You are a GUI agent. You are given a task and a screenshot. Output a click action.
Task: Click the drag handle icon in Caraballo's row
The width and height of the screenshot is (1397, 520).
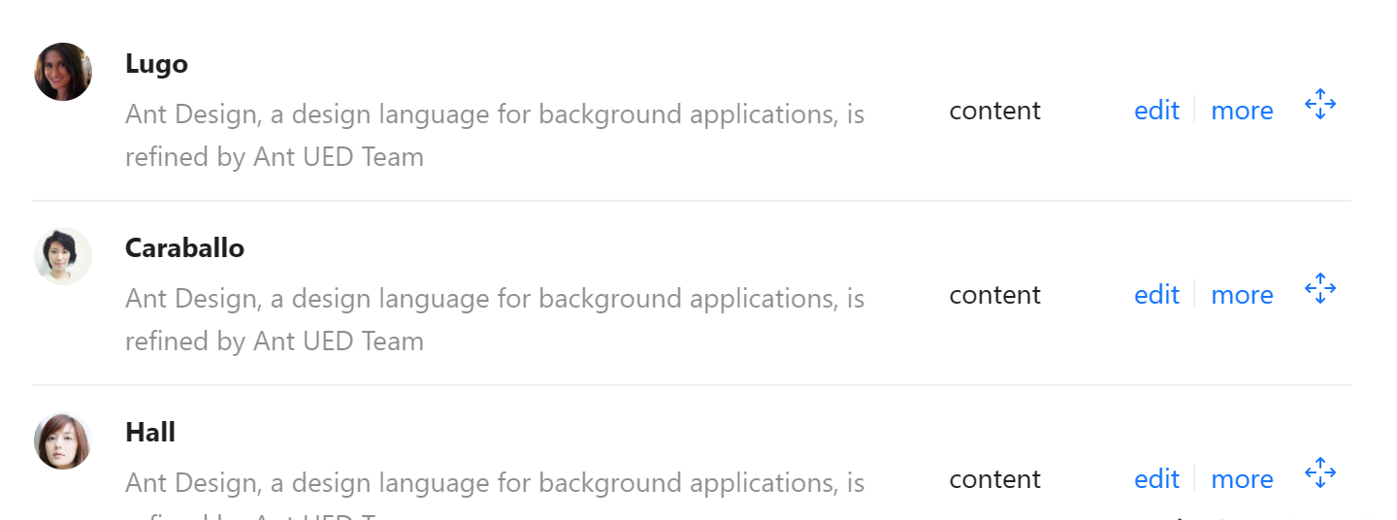(x=1320, y=288)
